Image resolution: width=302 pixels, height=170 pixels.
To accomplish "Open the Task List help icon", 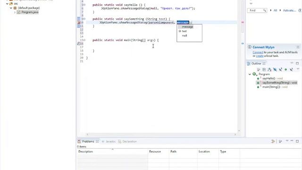I will click(x=300, y=10).
